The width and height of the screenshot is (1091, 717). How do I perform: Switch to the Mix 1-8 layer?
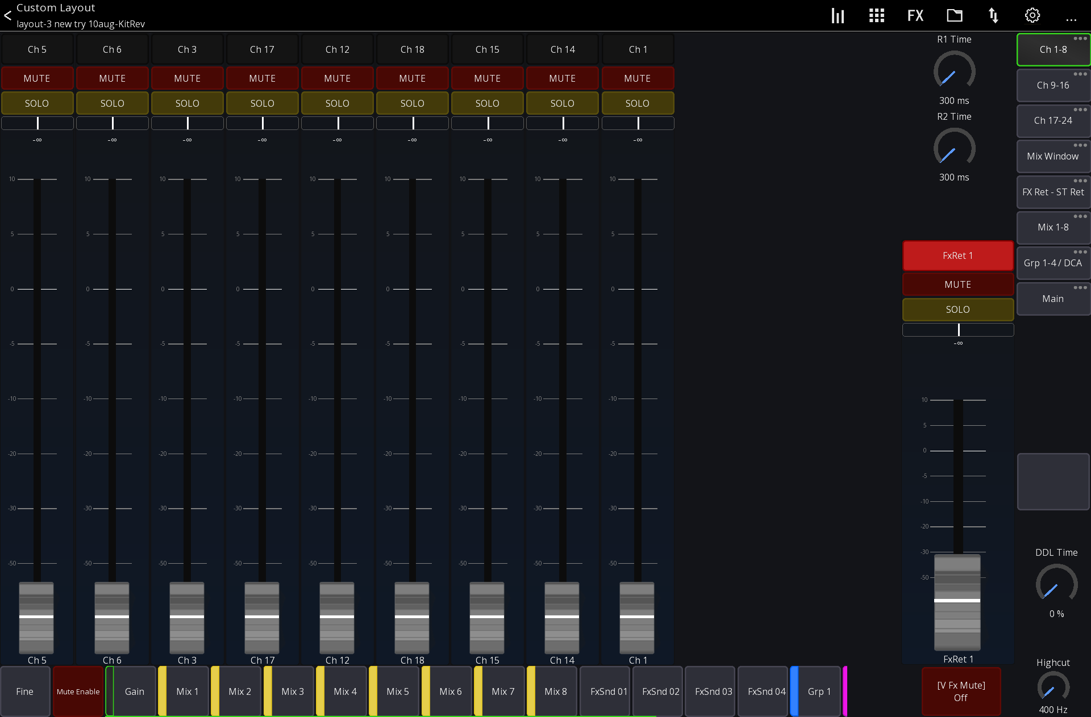click(x=1053, y=227)
